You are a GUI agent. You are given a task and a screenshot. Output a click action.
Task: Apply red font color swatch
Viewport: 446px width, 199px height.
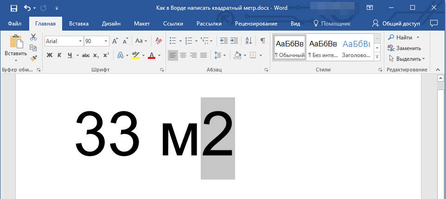(x=152, y=55)
